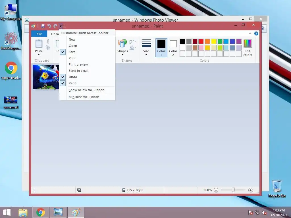The image size is (291, 218).
Task: Choose Print preview in the menu
Action: coord(87,64)
